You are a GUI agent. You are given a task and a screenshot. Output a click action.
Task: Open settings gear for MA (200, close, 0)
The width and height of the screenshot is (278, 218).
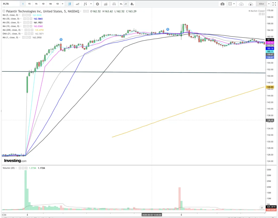[29, 30]
